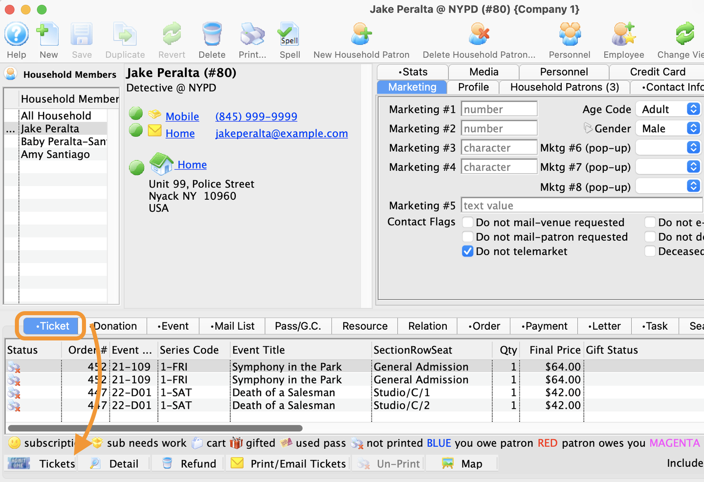Switch to the Mail List tab
704x482 pixels.
tap(232, 326)
